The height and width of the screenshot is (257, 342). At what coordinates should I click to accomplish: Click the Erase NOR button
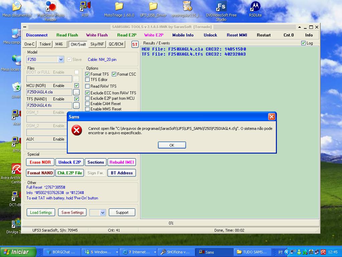pos(40,162)
